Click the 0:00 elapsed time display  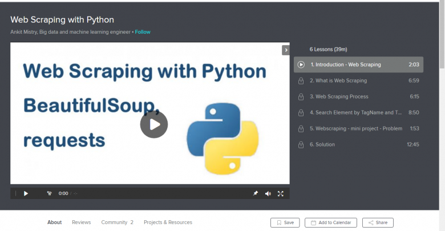[63, 193]
